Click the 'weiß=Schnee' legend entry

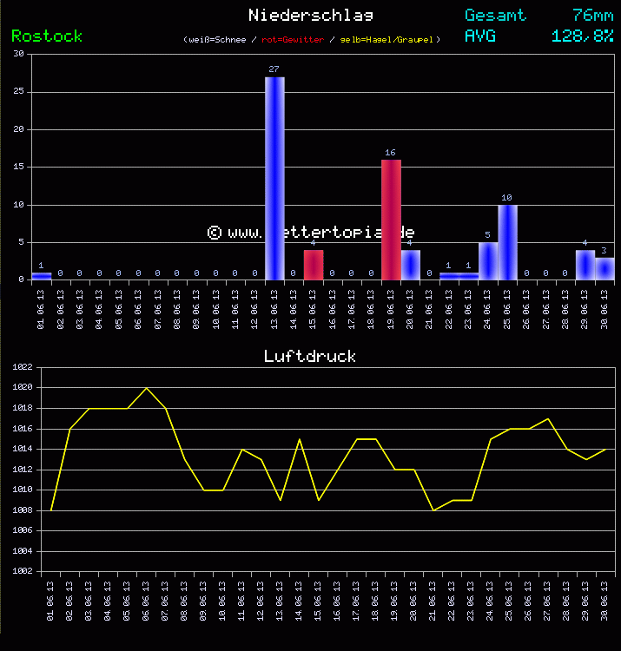coord(217,40)
